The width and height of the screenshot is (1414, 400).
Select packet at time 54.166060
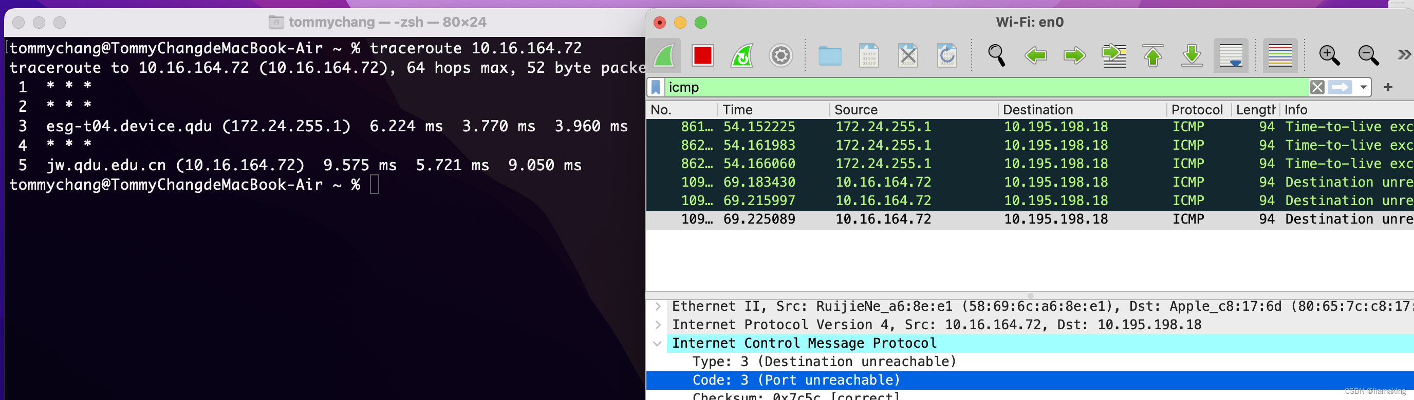pos(1030,164)
